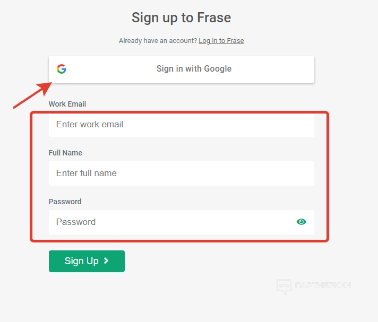Click the Partnerkin watermark text

click(x=323, y=285)
